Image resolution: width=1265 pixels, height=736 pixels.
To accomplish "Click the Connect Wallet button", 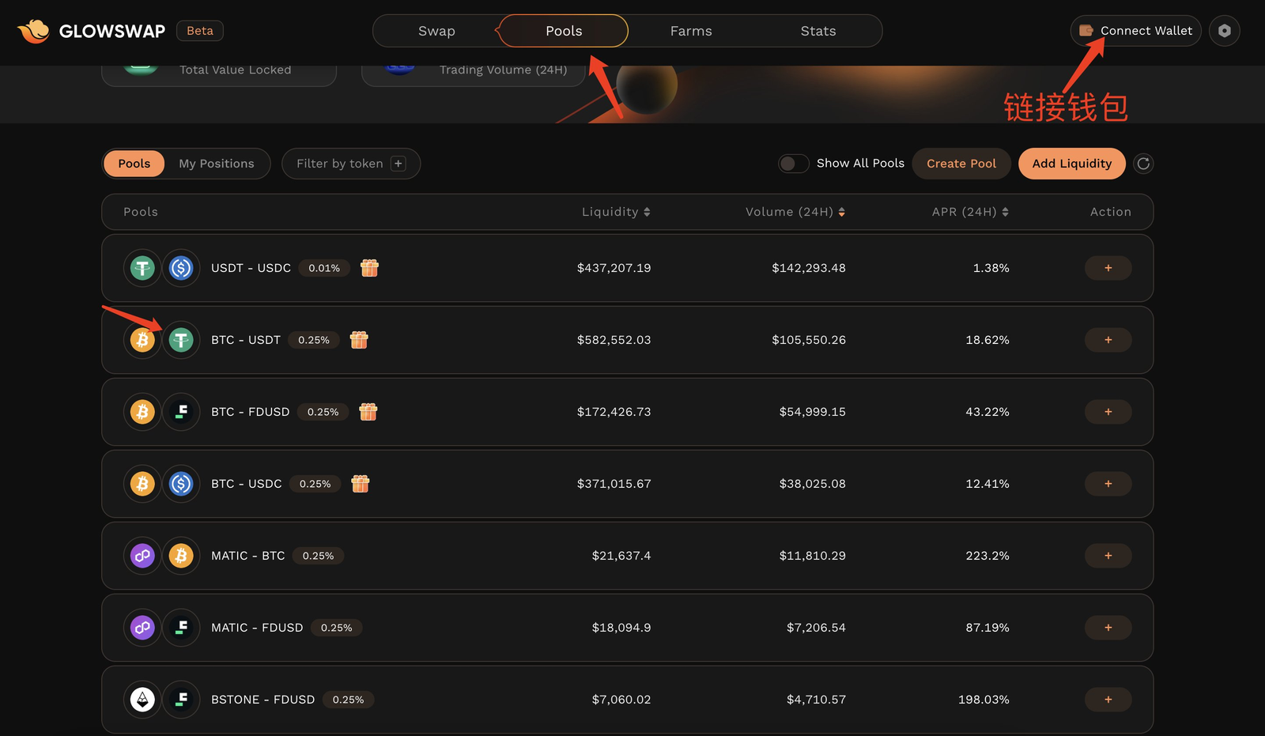I will (x=1135, y=31).
